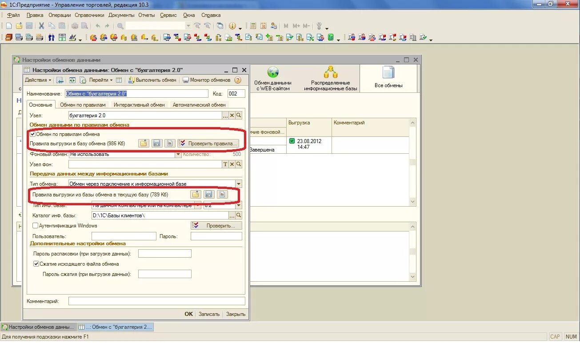Click the Закрыть button
Viewport: 580px width, 343px height.
[x=236, y=314]
